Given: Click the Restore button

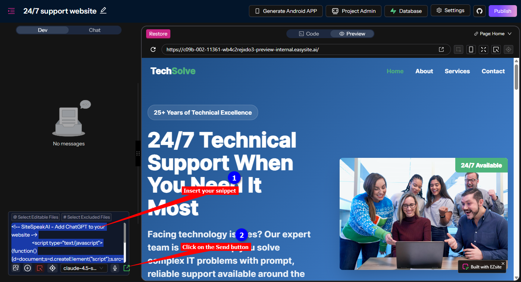Looking at the screenshot, I should pos(158,34).
